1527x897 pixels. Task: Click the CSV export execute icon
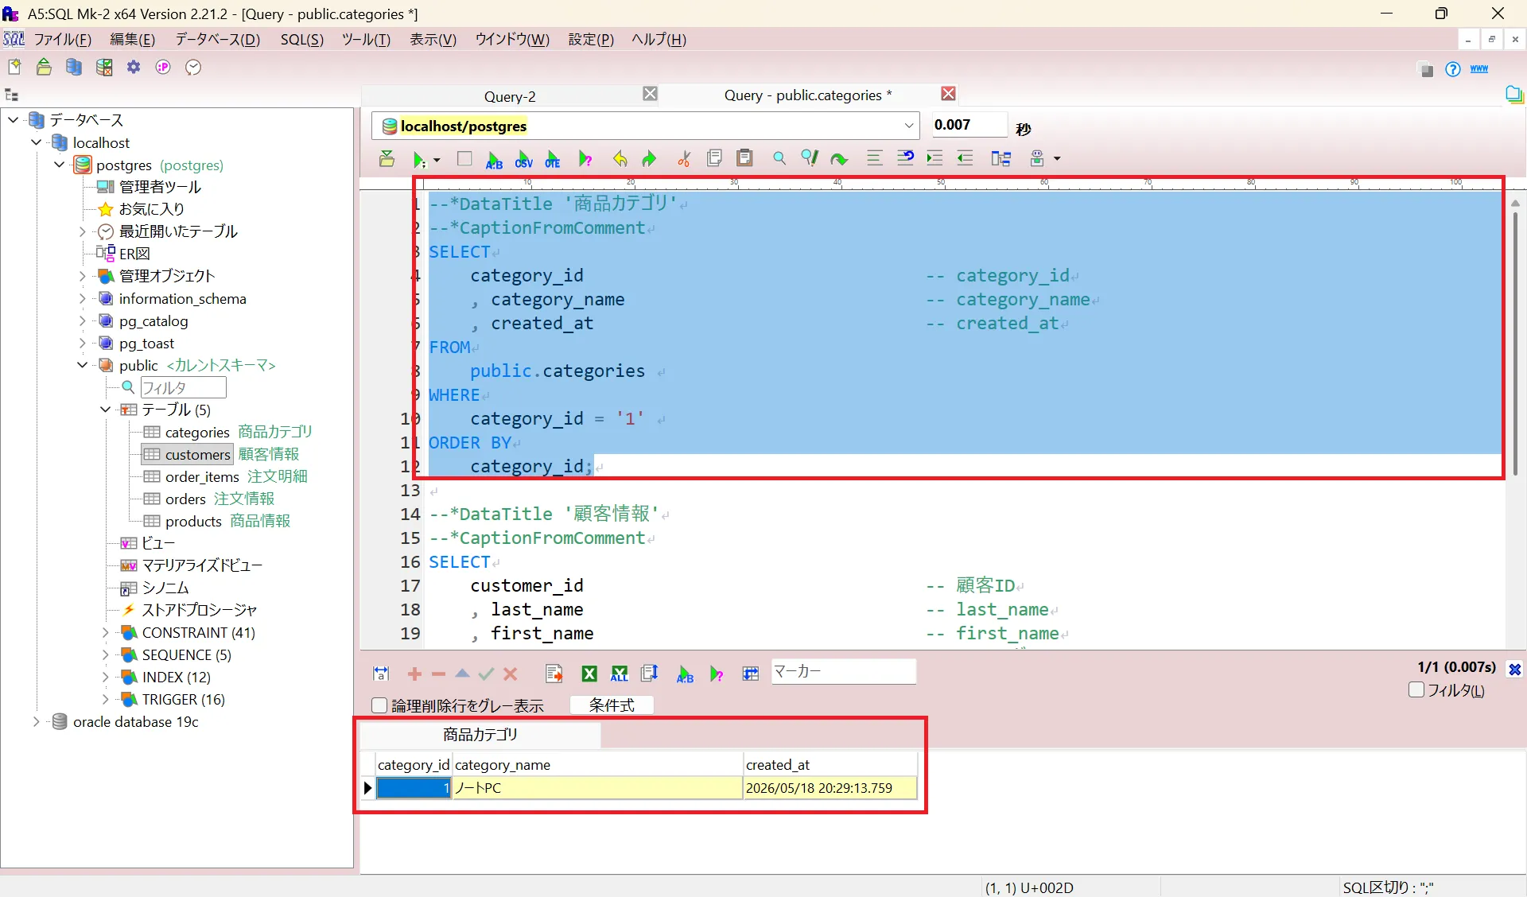click(x=523, y=159)
